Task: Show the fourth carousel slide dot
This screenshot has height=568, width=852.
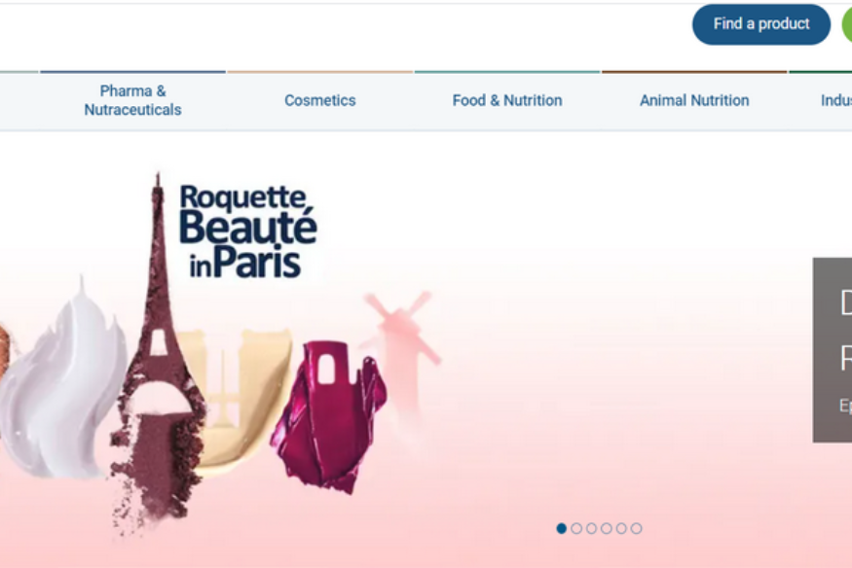Action: 607,528
